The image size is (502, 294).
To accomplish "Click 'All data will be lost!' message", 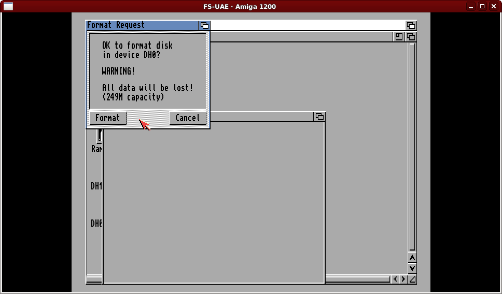I will click(148, 88).
